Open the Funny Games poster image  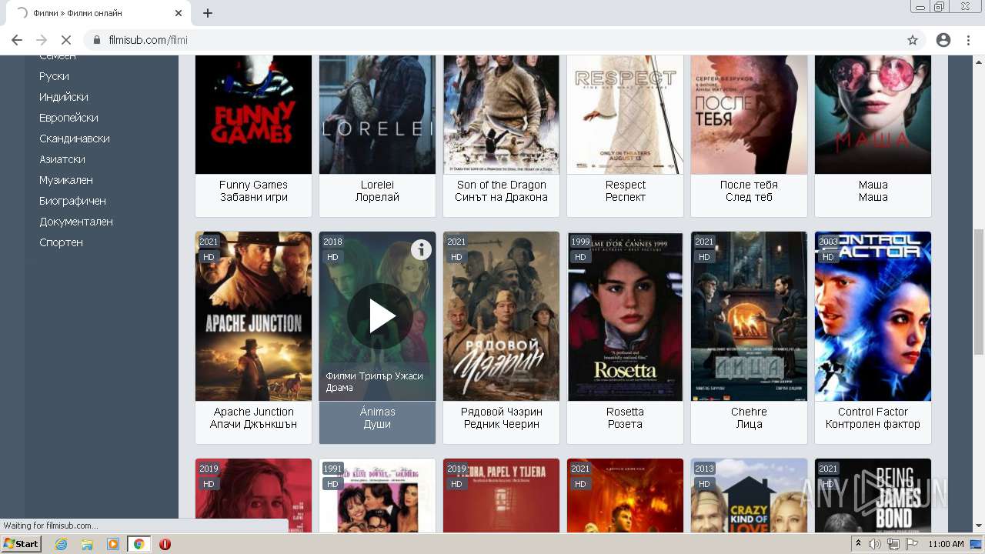coord(253,115)
